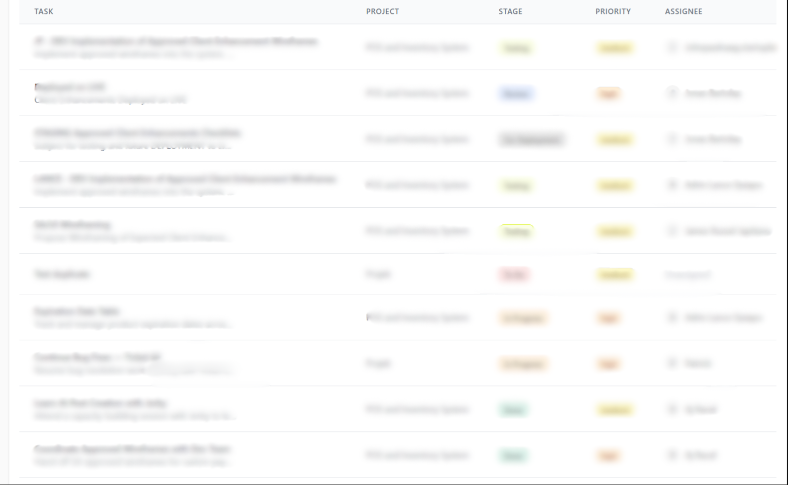Click the assignee avatar in the first task row
Image resolution: width=788 pixels, height=485 pixels.
click(x=672, y=47)
